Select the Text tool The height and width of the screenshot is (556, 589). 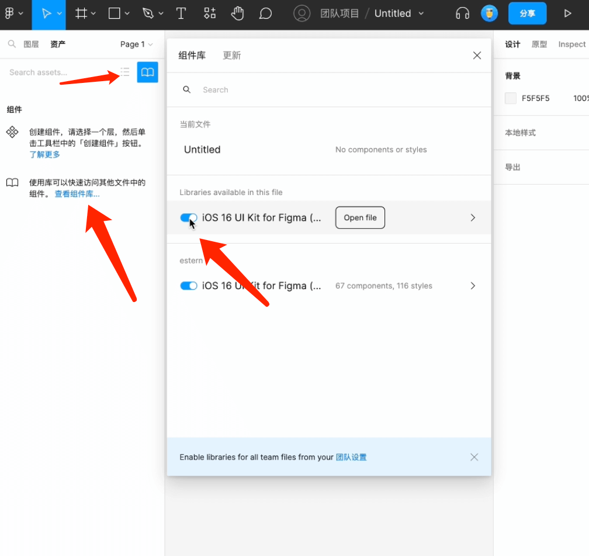click(181, 13)
